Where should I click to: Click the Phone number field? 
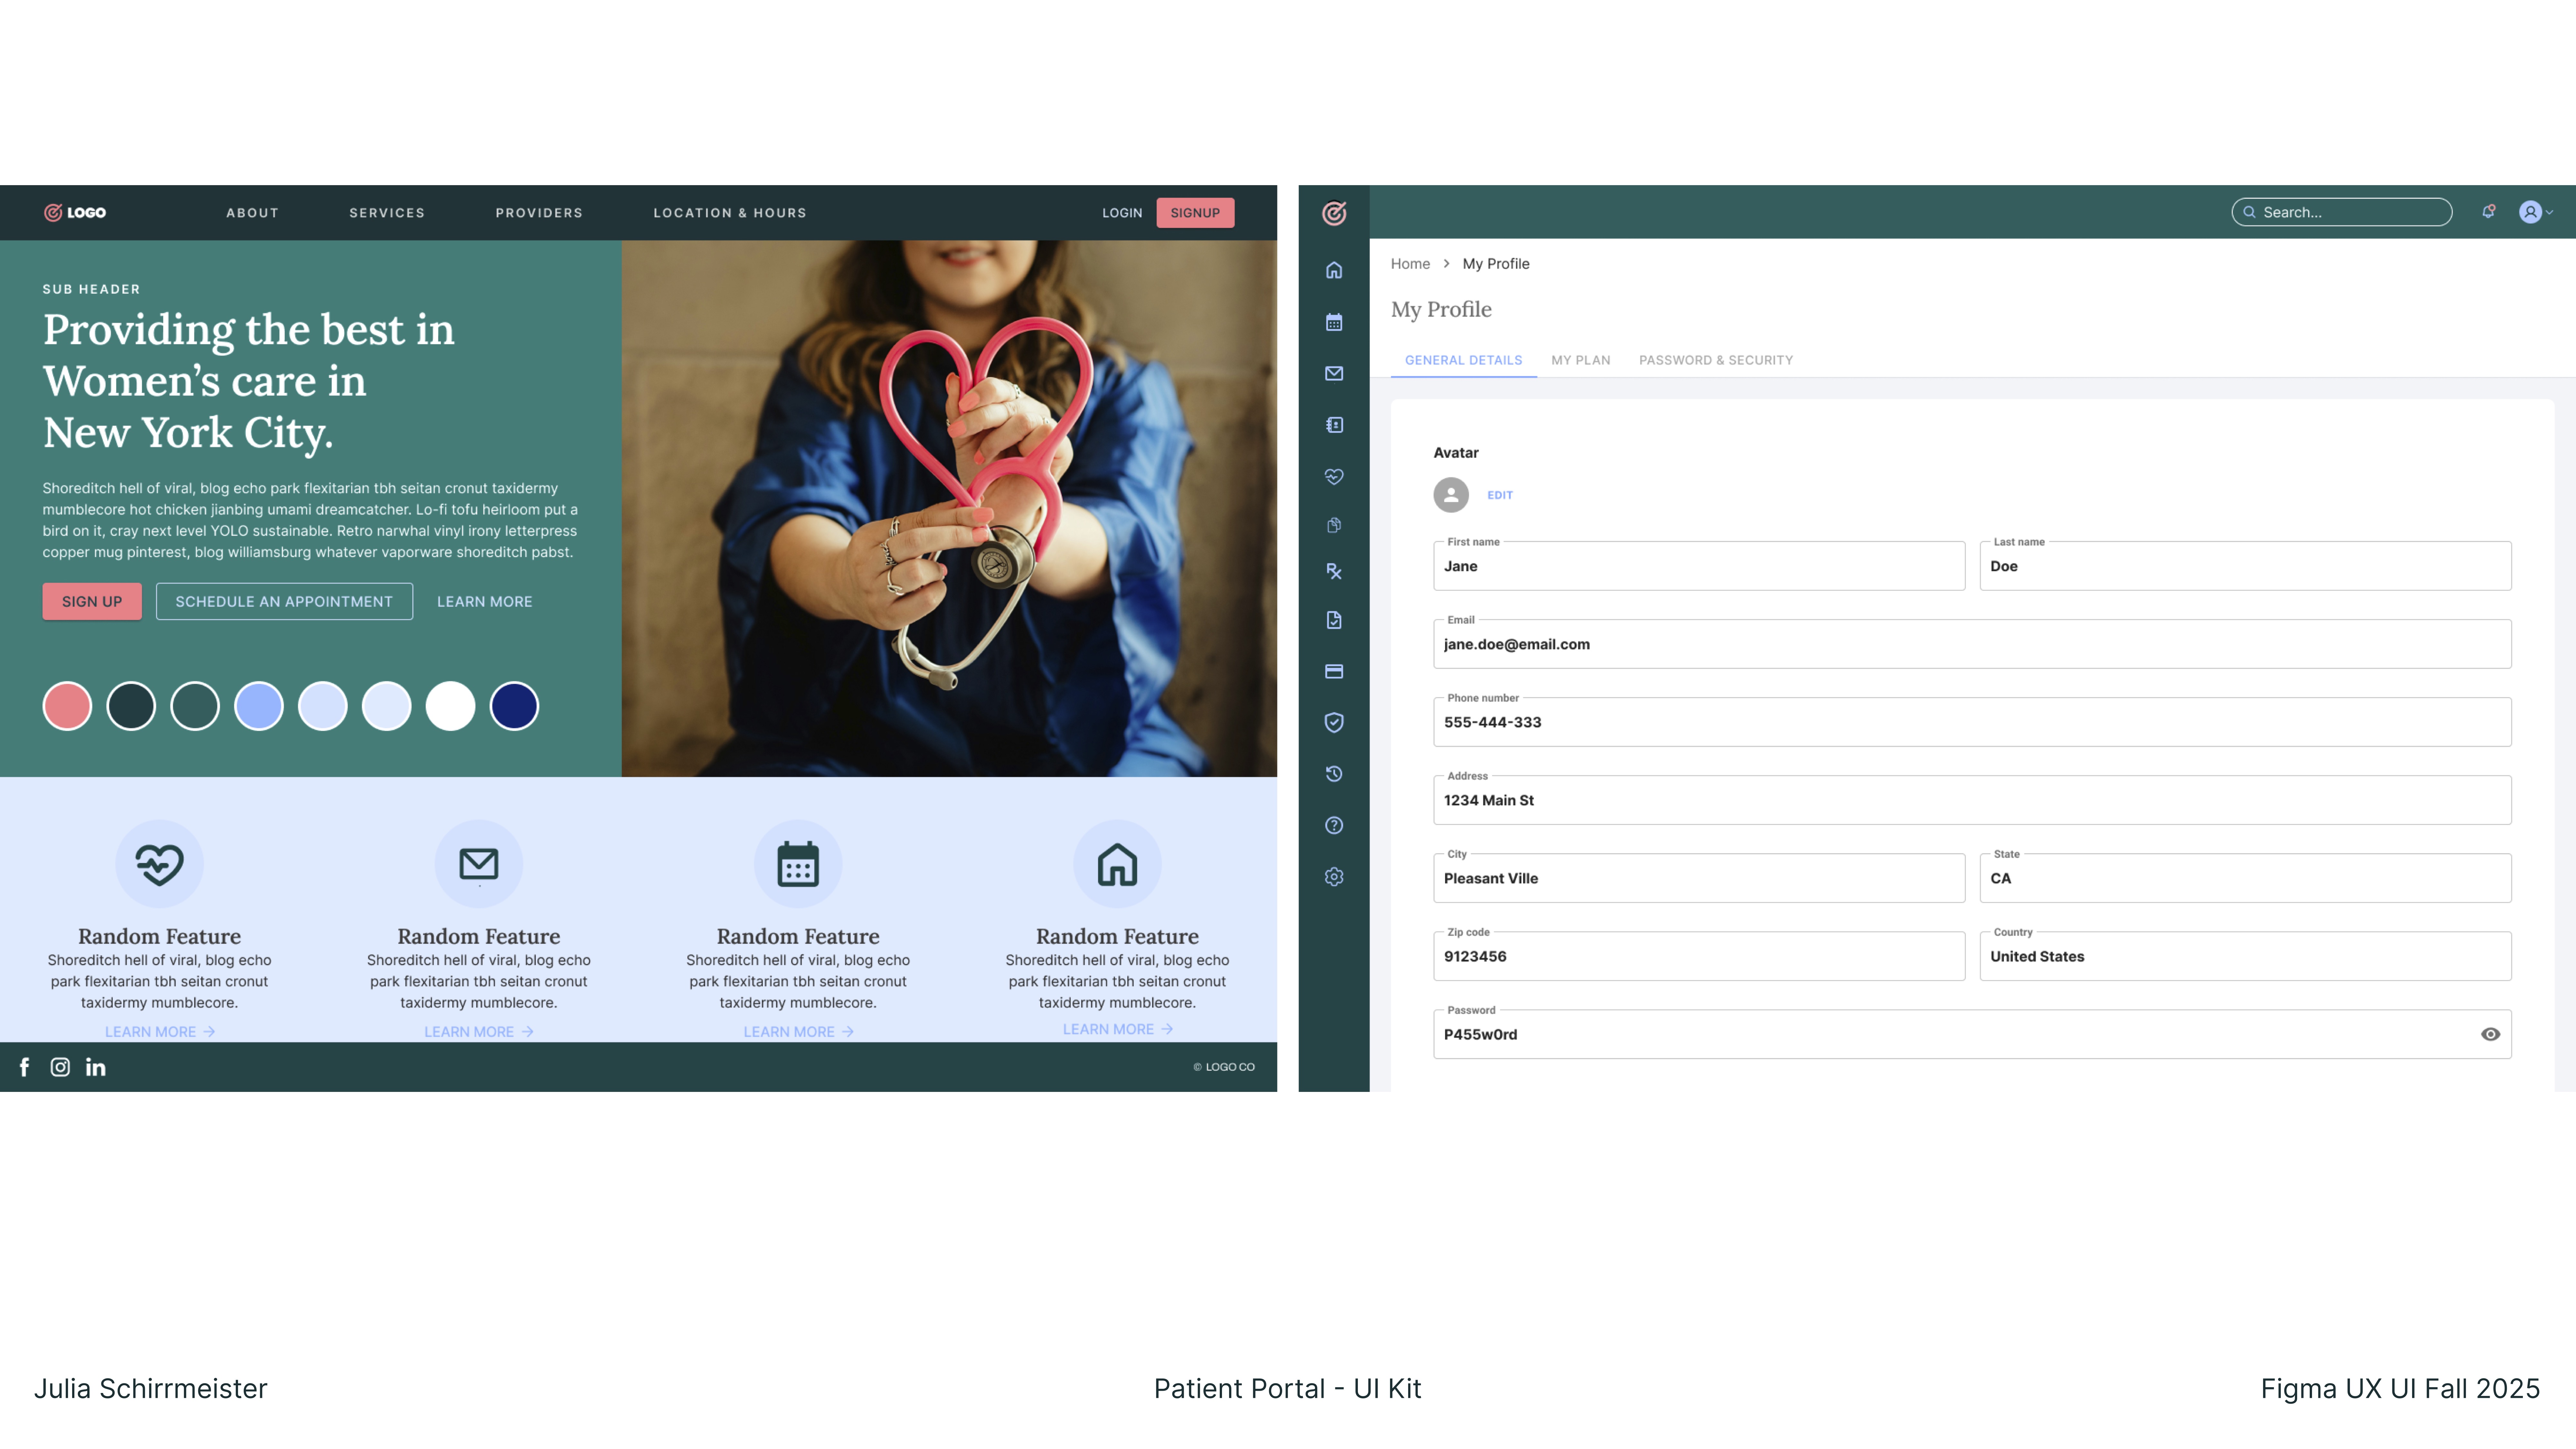point(1972,722)
